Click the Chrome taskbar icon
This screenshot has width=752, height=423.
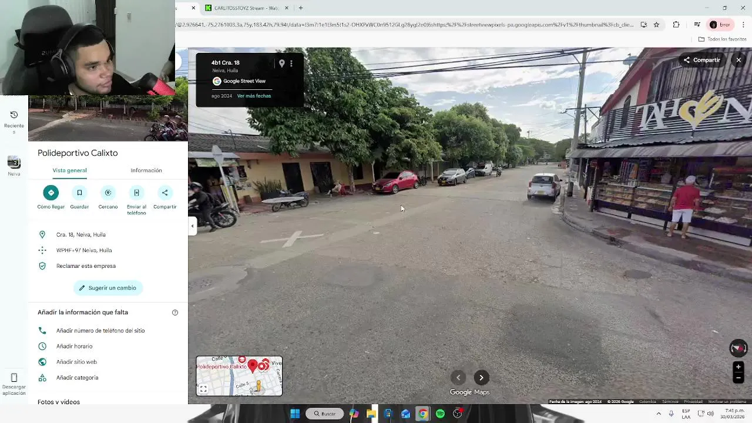[422, 414]
